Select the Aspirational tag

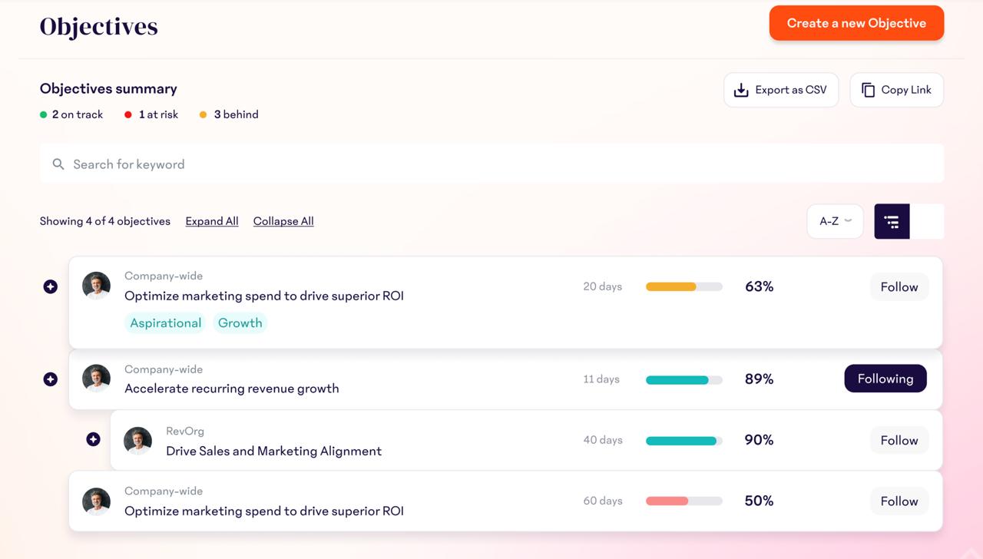[165, 322]
